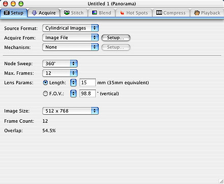
Task: Click the window resize grip corner
Action: coord(221,181)
